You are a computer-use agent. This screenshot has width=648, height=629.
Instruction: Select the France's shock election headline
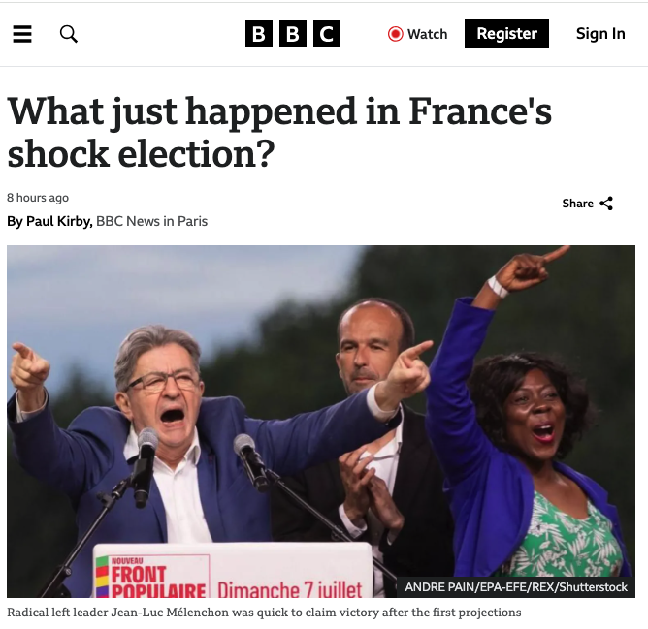[279, 132]
